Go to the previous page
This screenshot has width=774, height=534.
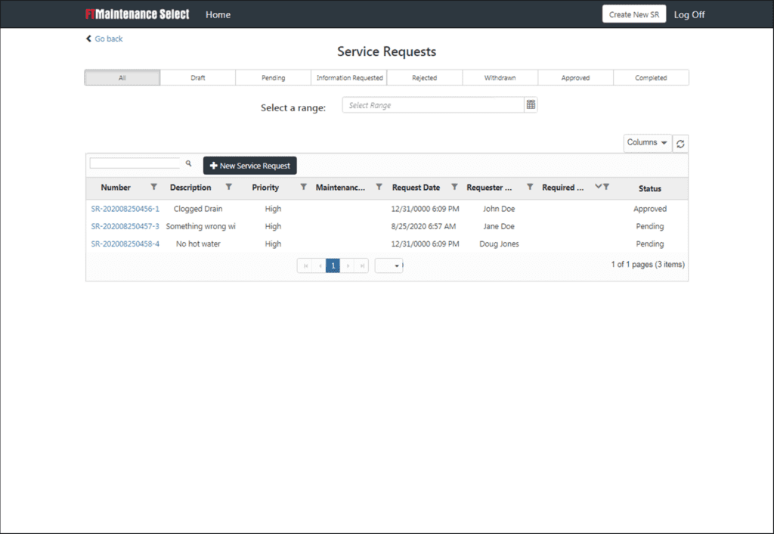(x=320, y=265)
